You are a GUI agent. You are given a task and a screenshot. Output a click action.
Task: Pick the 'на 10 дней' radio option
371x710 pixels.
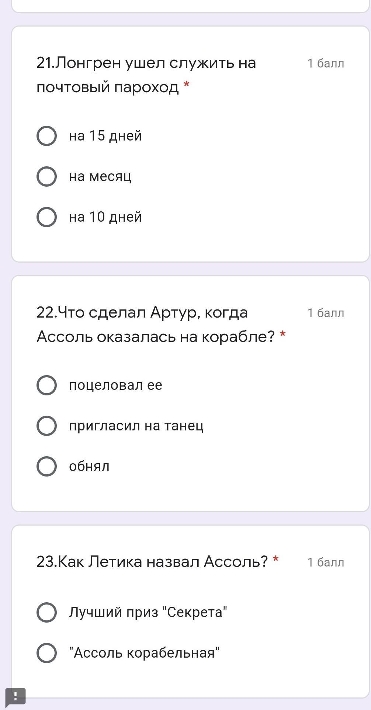point(47,217)
